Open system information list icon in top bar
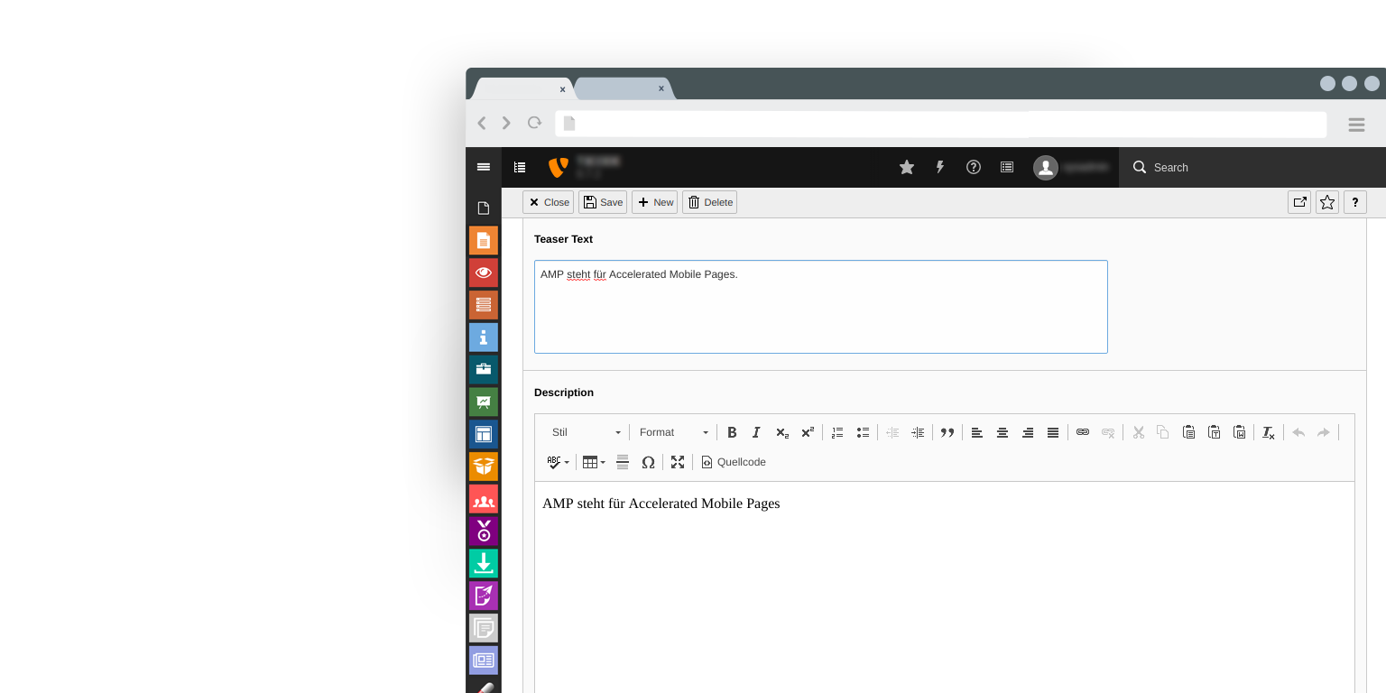Screen dimensions: 1386x693 1007,167
